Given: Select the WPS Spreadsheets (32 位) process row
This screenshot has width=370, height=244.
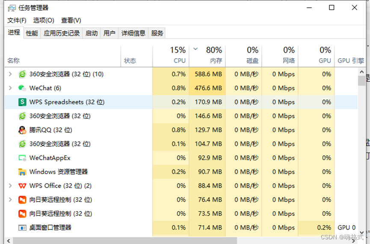Looking at the screenshot, I should click(x=181, y=102).
